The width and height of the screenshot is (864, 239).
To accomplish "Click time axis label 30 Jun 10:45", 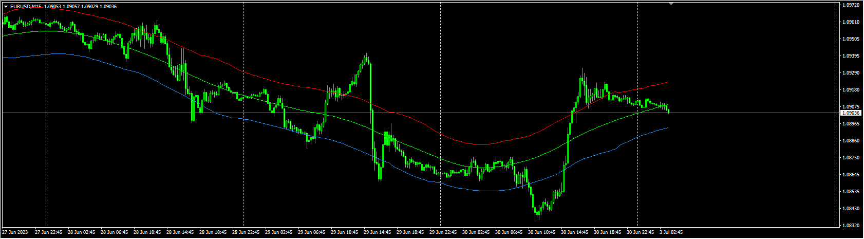I will tap(542, 232).
